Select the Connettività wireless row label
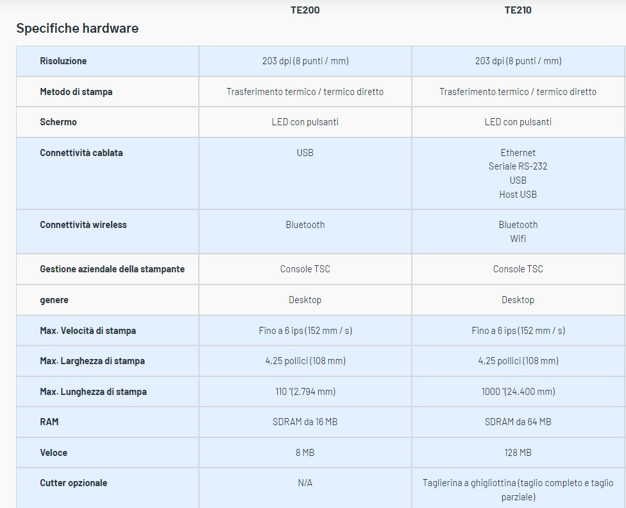The height and width of the screenshot is (508, 626). point(83,225)
